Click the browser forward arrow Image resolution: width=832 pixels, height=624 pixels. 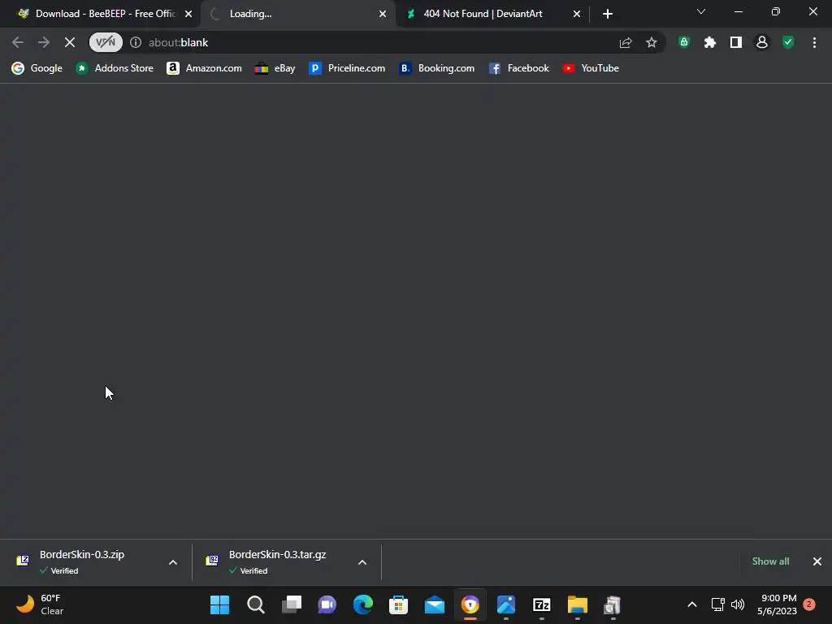[44, 42]
